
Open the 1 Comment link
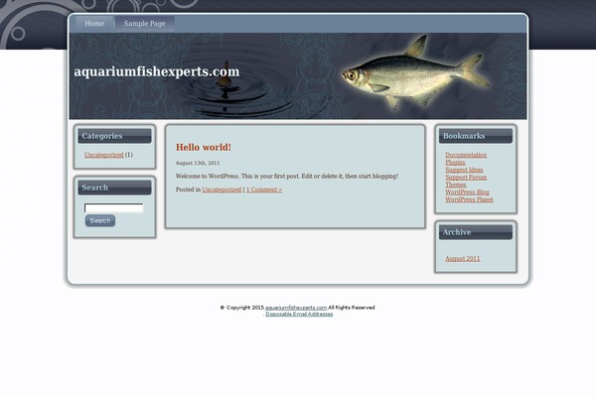(x=264, y=190)
